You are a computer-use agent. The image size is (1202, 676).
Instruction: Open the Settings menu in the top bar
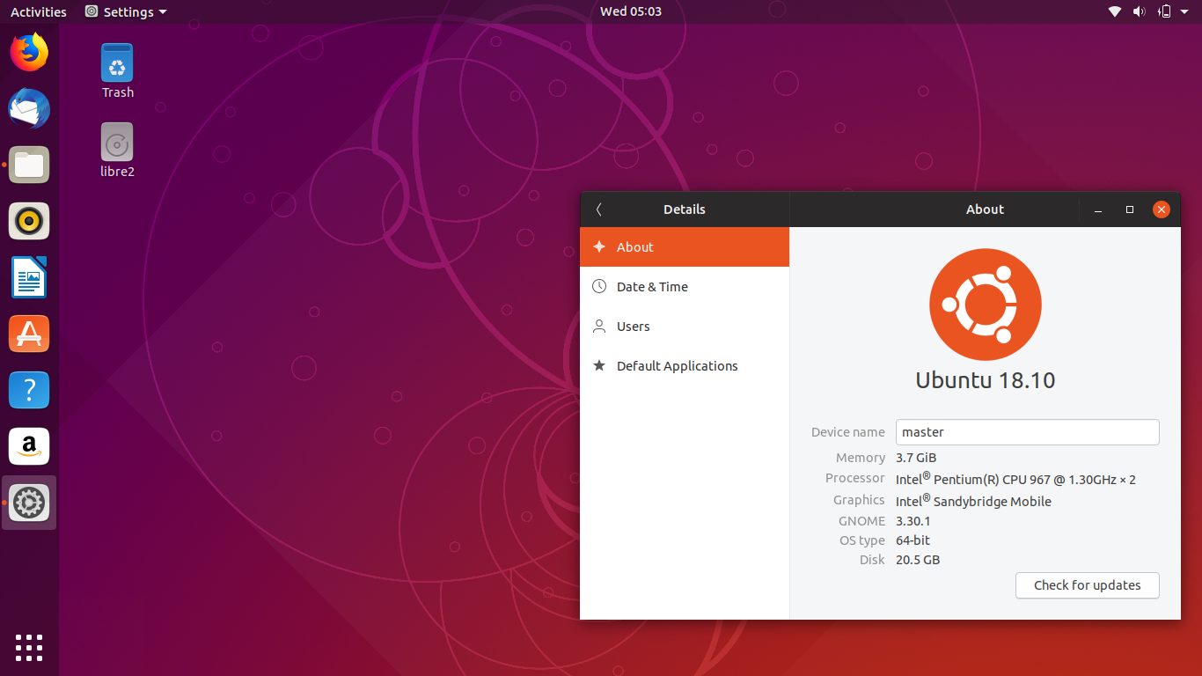(125, 11)
